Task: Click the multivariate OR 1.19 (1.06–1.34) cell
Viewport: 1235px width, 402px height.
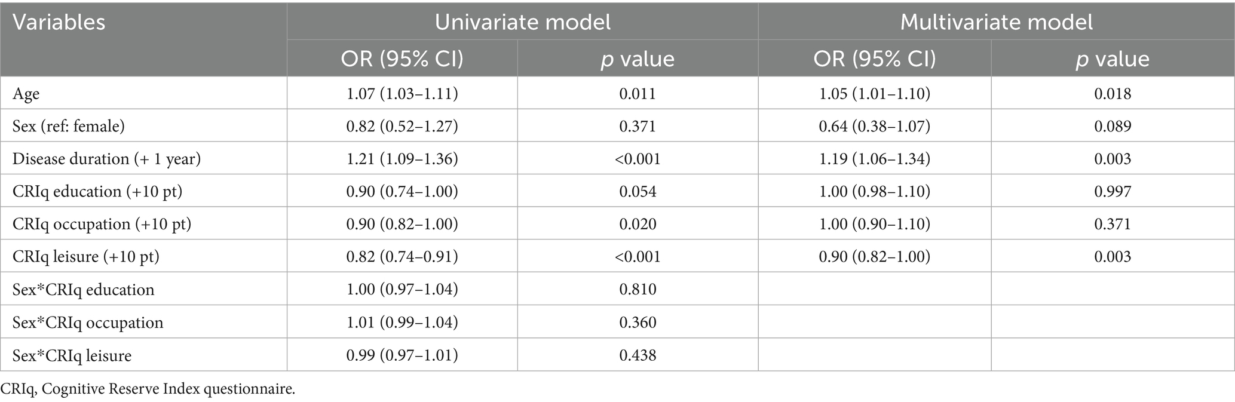Action: click(x=874, y=159)
